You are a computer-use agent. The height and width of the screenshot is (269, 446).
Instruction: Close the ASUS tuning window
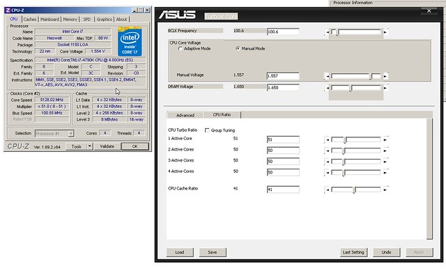tap(429, 11)
